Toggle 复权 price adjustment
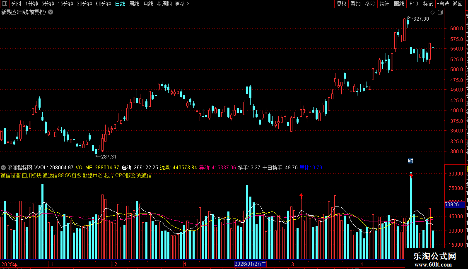The height and width of the screenshot is (269, 468). click(341, 4)
